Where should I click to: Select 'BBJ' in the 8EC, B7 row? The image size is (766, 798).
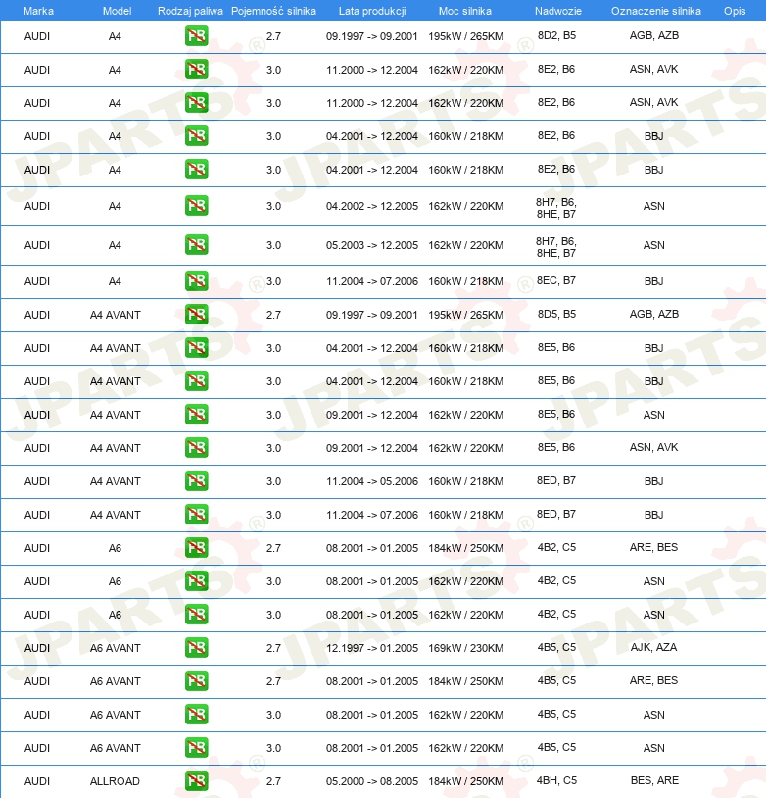tap(654, 281)
